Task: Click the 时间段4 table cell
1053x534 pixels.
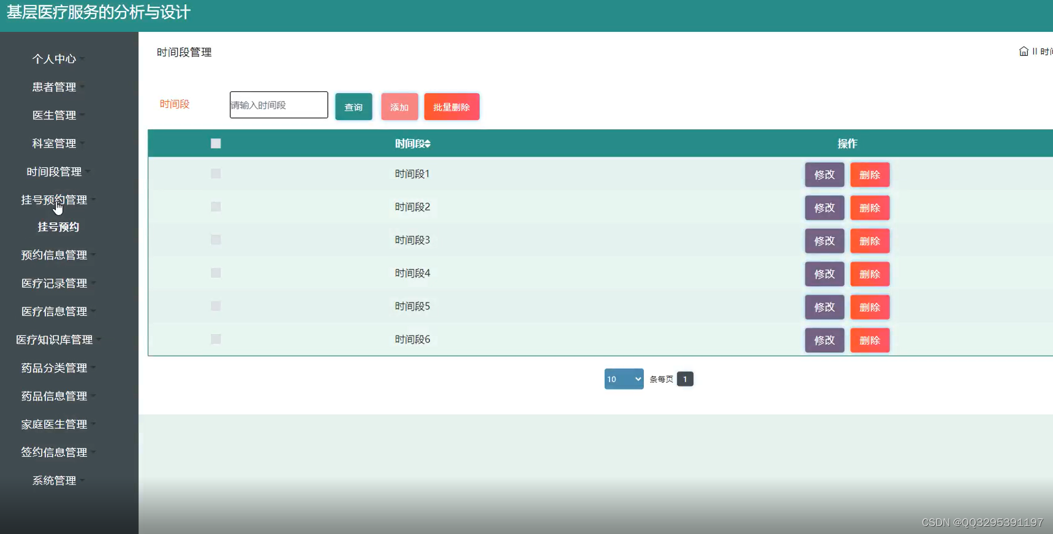Action: point(412,273)
